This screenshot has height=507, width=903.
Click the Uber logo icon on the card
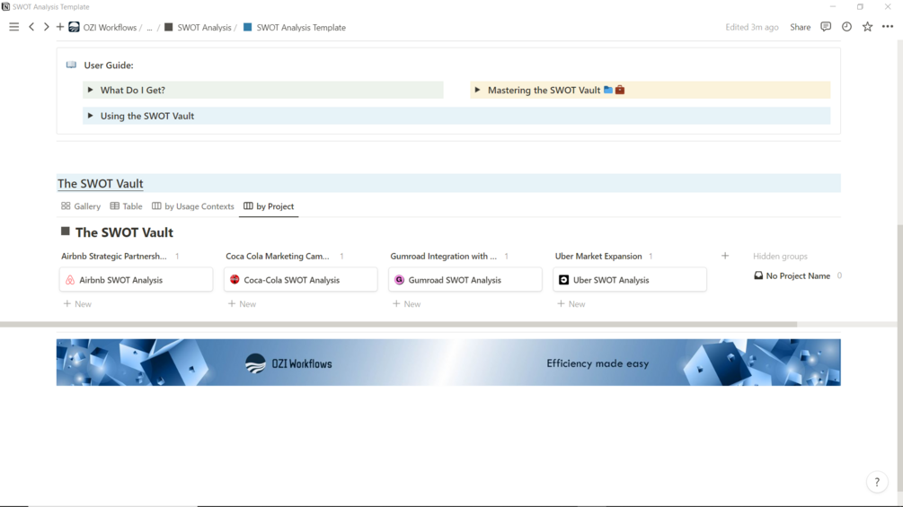pyautogui.click(x=563, y=280)
